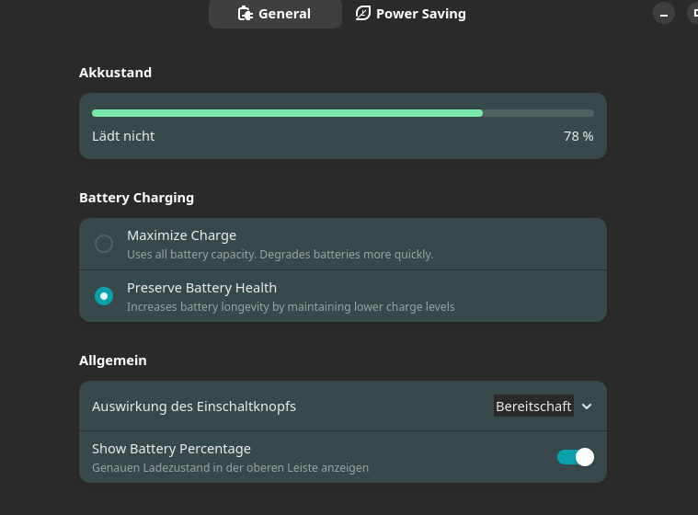The height and width of the screenshot is (515, 698).
Task: Click the 78 % battery percentage text
Action: coord(578,136)
